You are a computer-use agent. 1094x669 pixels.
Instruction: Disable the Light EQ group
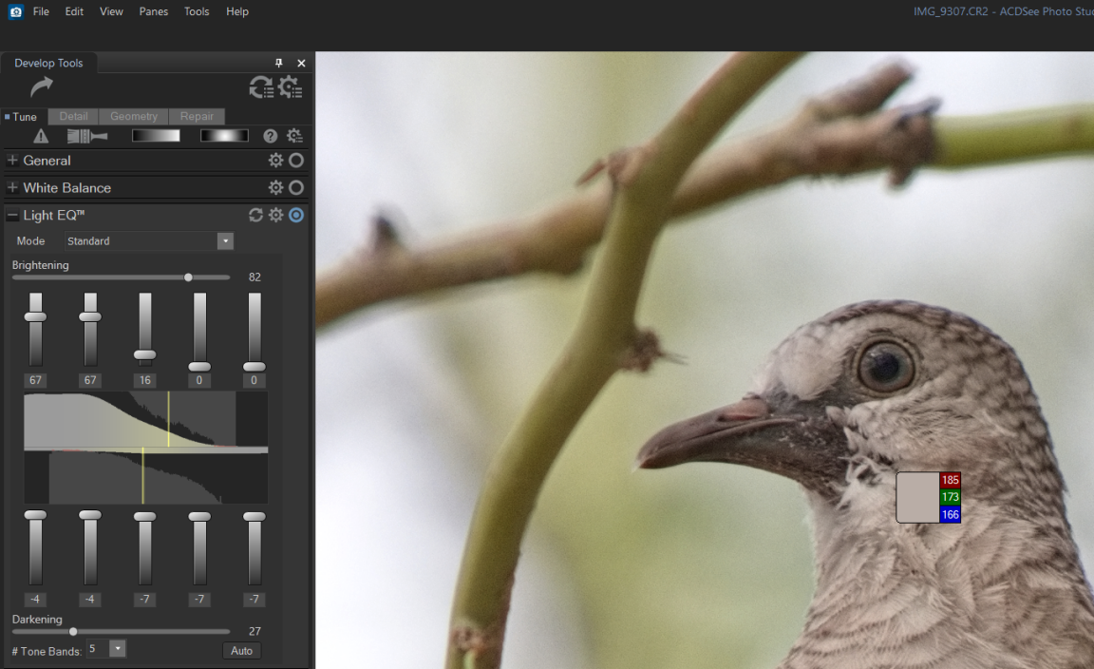pos(296,215)
